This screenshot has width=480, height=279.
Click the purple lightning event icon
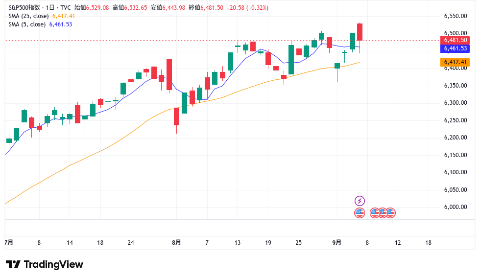coord(360,201)
